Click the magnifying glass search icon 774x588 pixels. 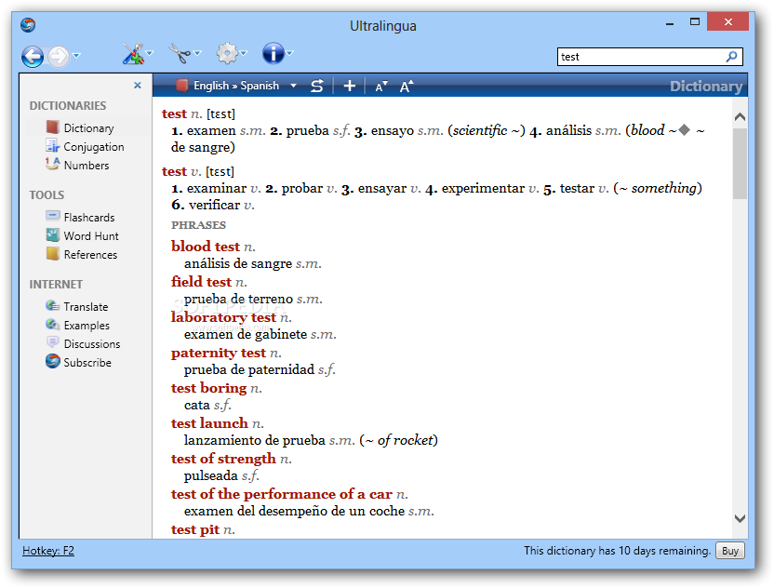[x=732, y=57]
